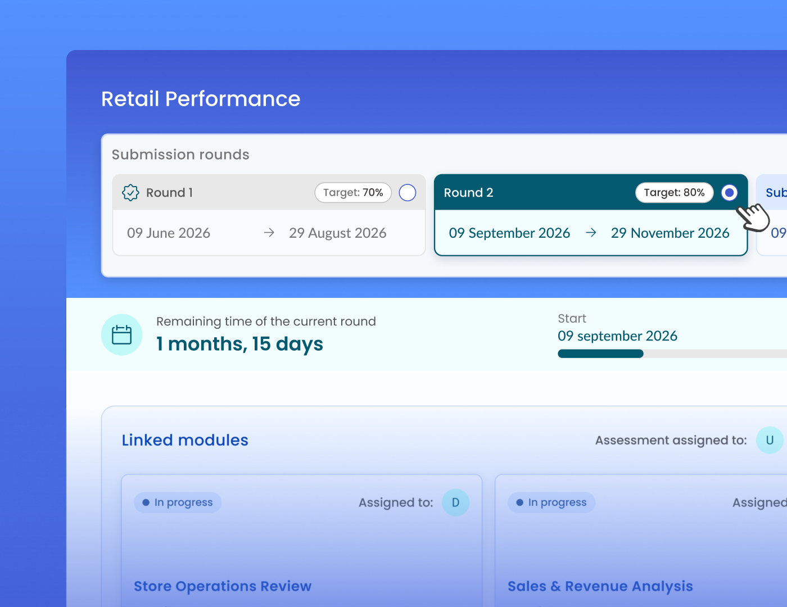The image size is (787, 607).
Task: Select the Round 2 radio button
Action: (x=730, y=193)
